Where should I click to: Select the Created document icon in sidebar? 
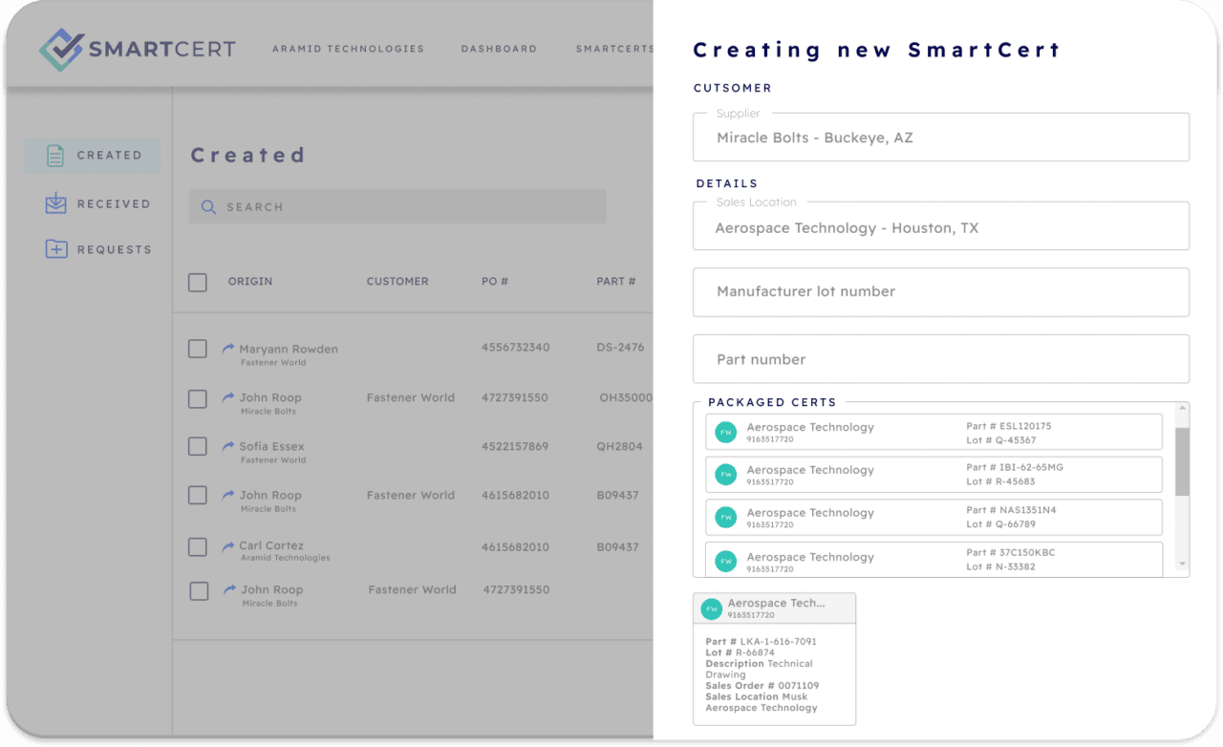pyautogui.click(x=54, y=155)
